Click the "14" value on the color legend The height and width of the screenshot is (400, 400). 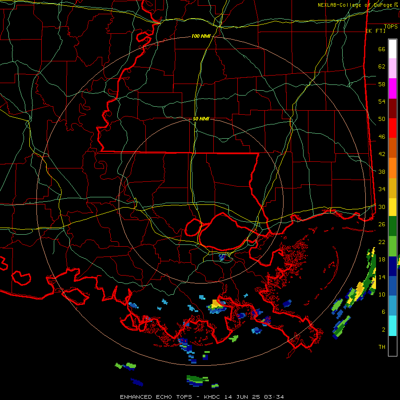pyautogui.click(x=382, y=277)
